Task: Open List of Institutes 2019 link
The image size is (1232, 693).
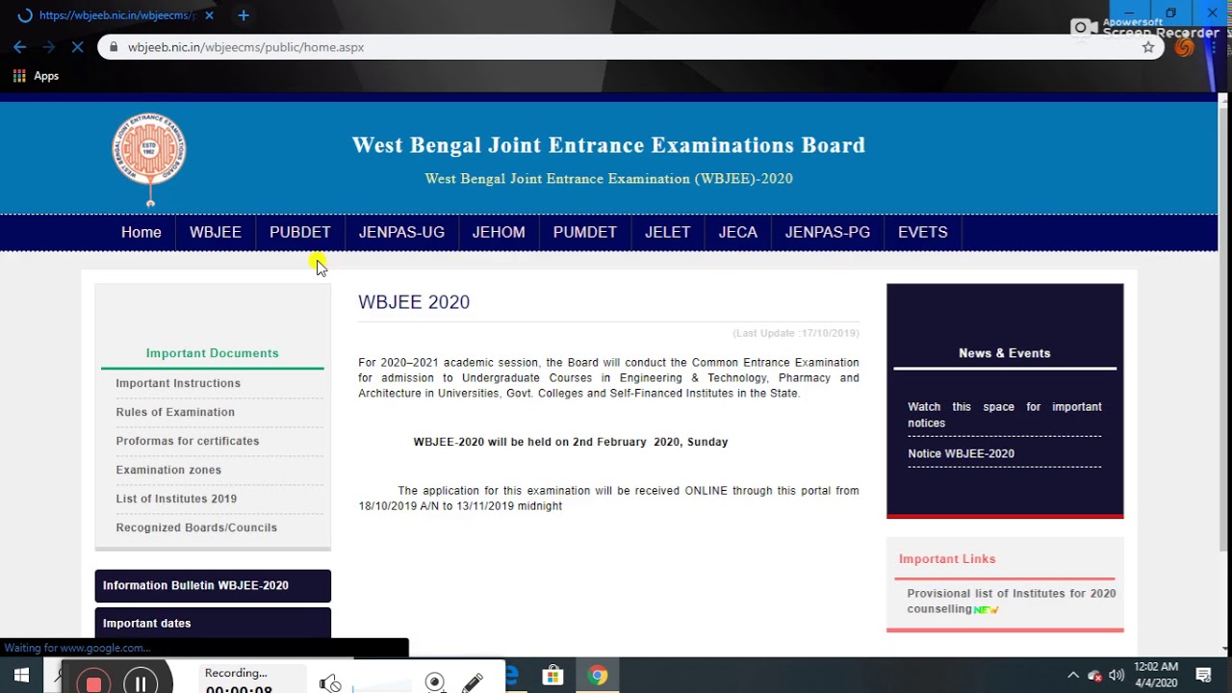Action: coord(176,499)
